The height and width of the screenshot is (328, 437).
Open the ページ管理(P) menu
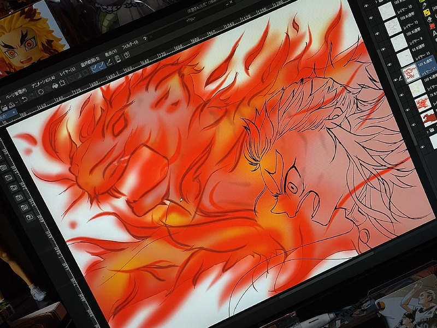(x=16, y=93)
